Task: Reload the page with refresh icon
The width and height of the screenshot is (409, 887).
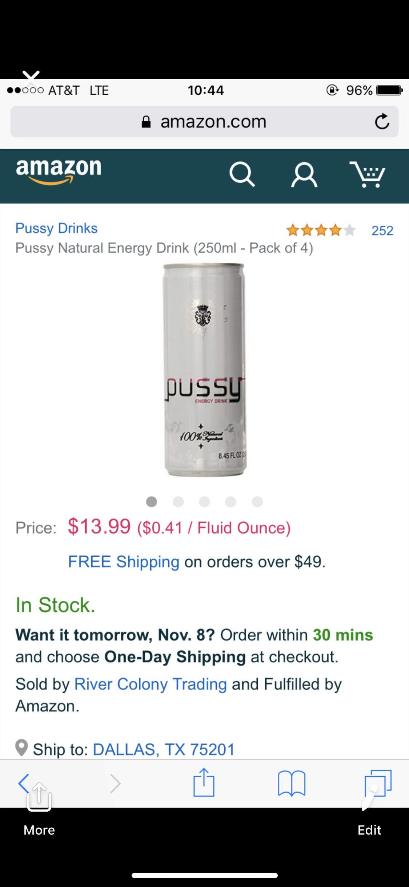Action: click(382, 122)
